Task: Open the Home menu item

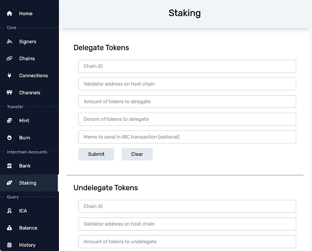Action: click(29, 14)
